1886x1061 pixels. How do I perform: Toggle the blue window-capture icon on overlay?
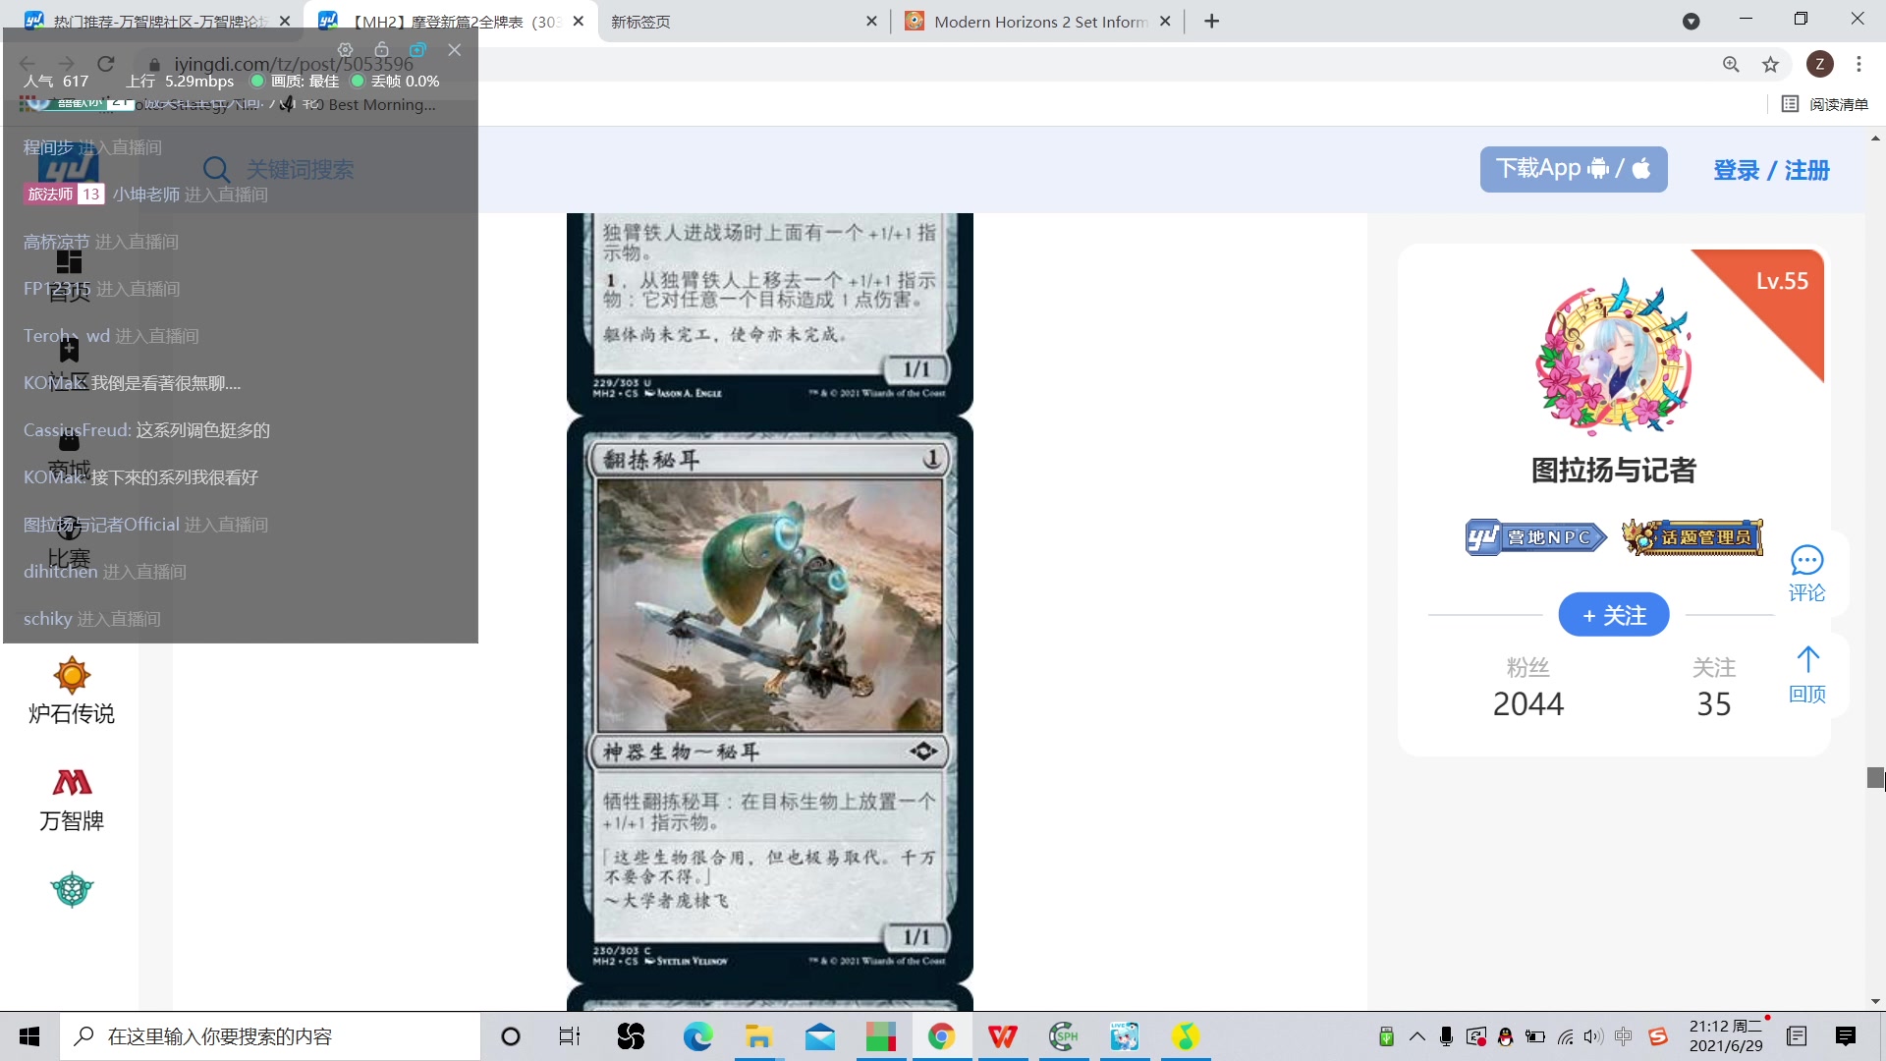point(417,49)
